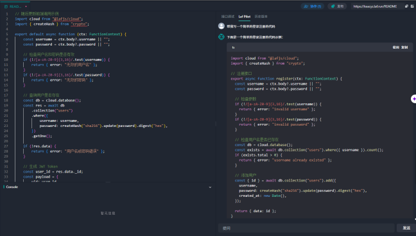Click the "ts" language label on code block
Viewport: 416px width, 236px height.
coord(233,47)
